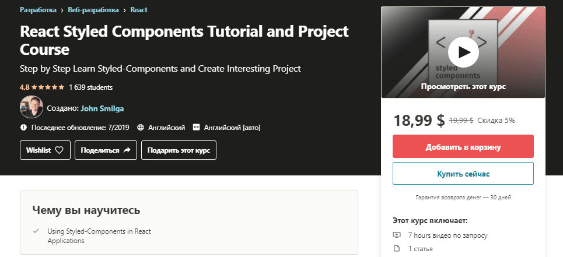
Task: Click Купить сейчас button
Action: (x=463, y=174)
